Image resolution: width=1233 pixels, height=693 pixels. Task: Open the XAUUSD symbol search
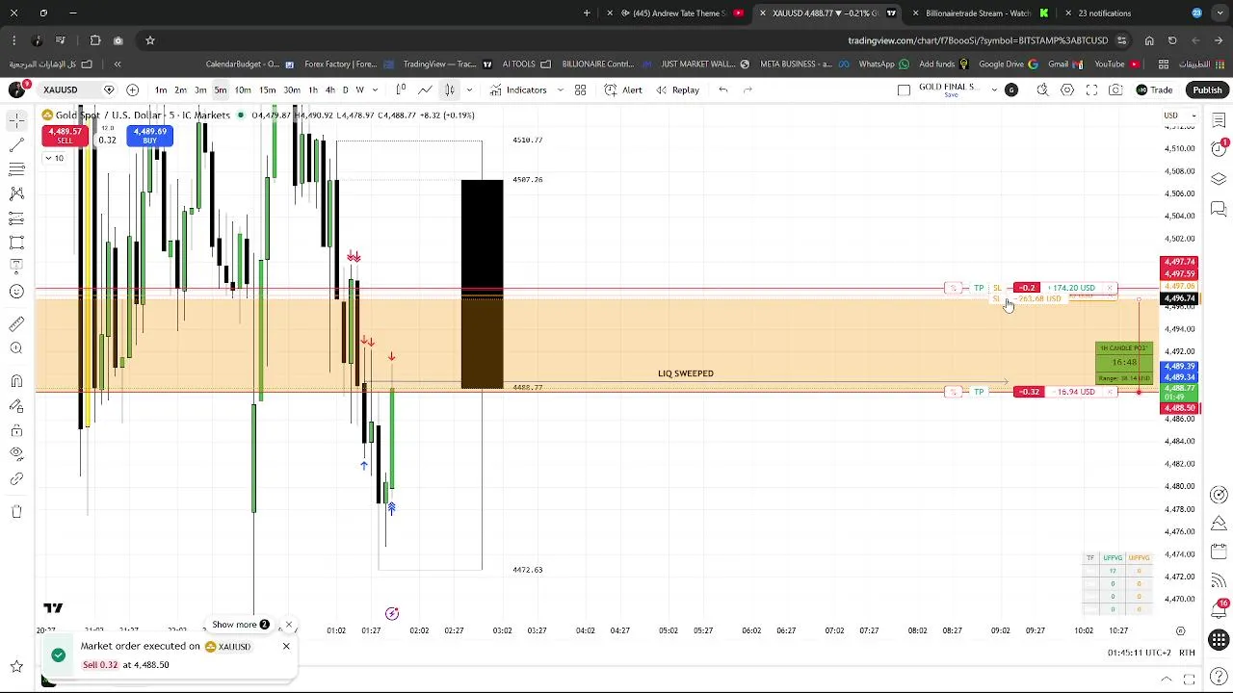(x=60, y=90)
